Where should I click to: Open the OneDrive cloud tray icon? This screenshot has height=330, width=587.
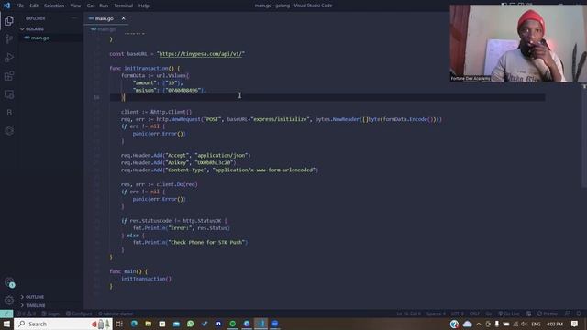tap(468, 324)
